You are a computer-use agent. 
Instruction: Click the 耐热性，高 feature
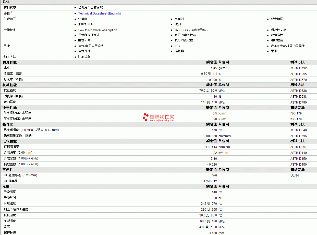pos(278,30)
